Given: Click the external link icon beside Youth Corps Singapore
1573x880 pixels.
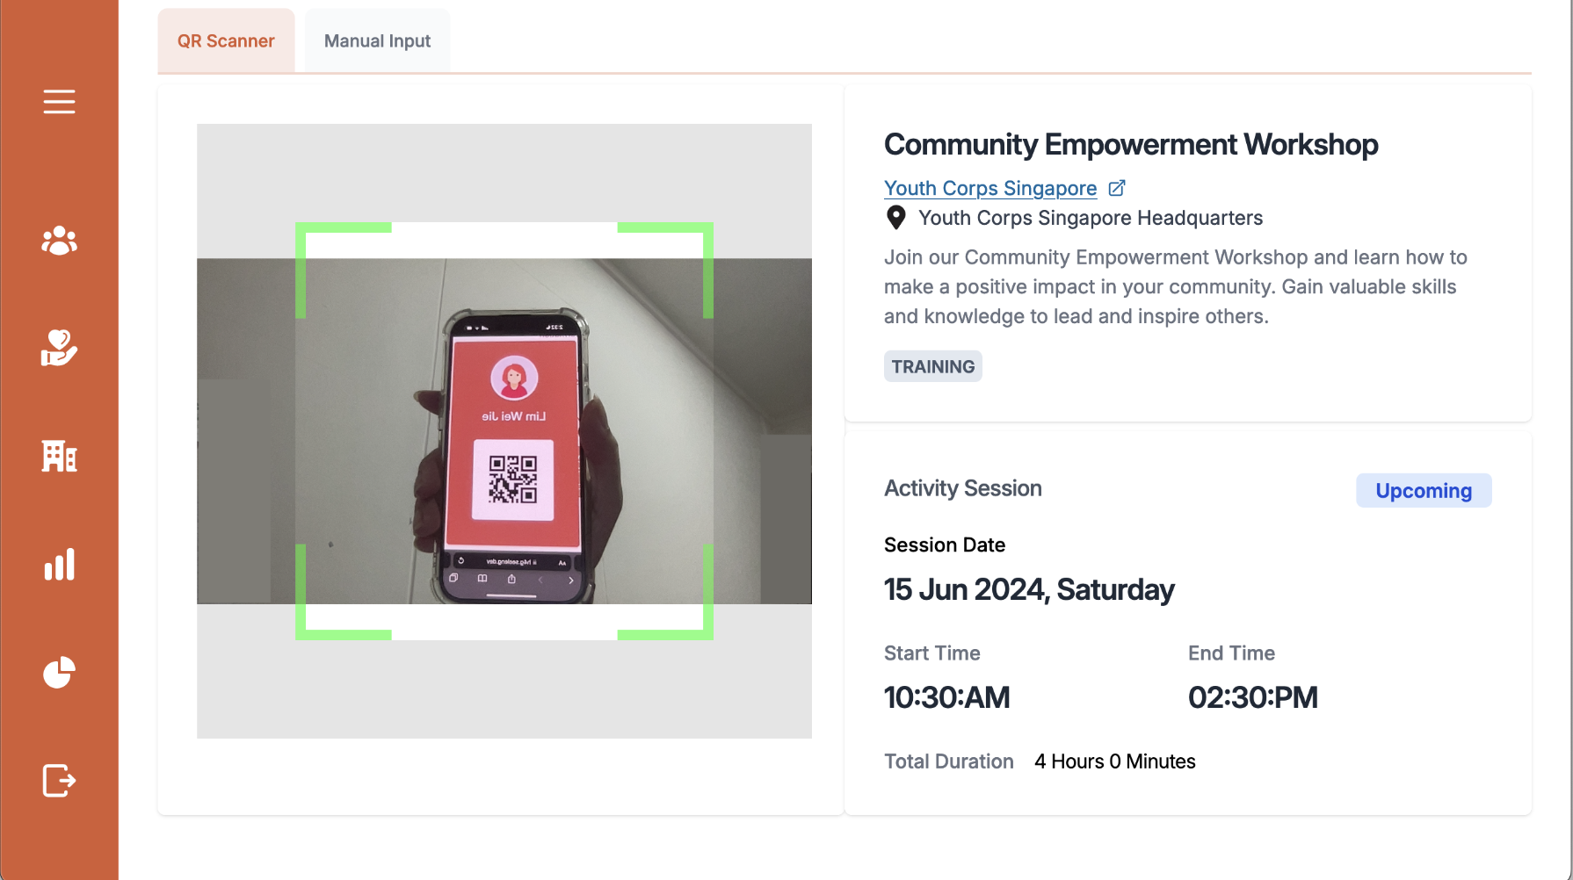Looking at the screenshot, I should 1117,188.
